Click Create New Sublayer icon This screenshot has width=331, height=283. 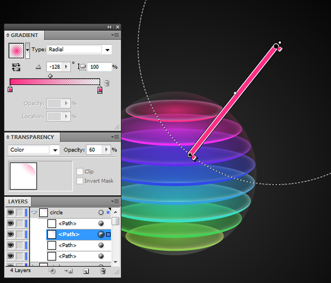68,271
